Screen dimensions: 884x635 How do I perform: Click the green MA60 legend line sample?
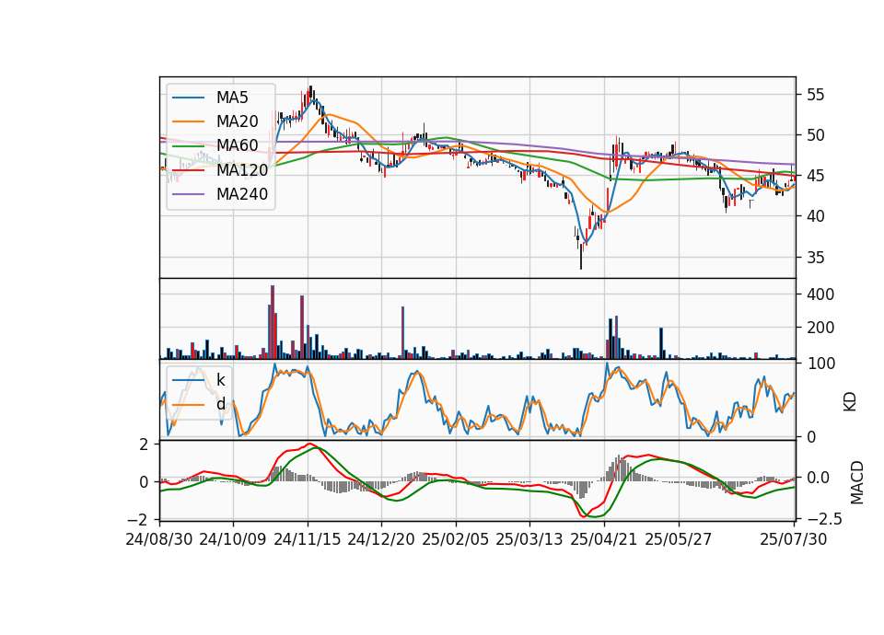click(188, 146)
